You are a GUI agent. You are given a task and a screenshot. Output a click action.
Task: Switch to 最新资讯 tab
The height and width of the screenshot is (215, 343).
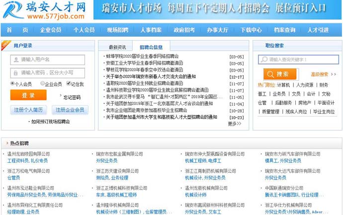click(117, 47)
